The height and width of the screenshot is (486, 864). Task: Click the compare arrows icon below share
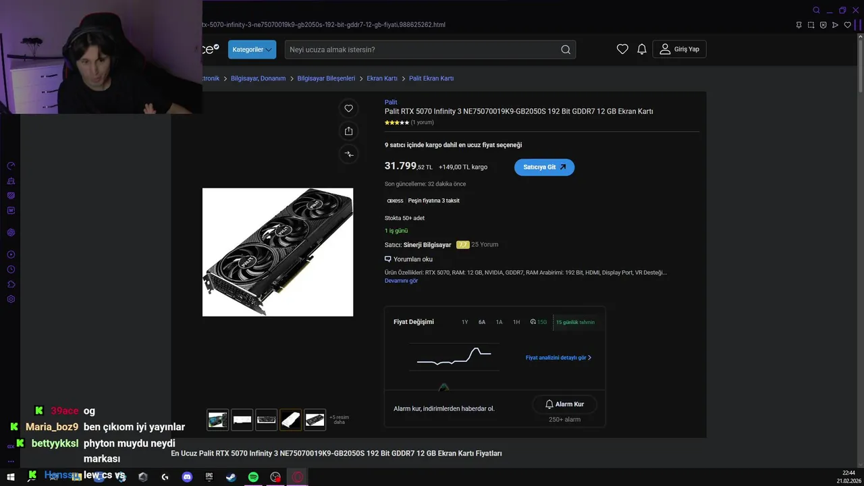tap(348, 154)
